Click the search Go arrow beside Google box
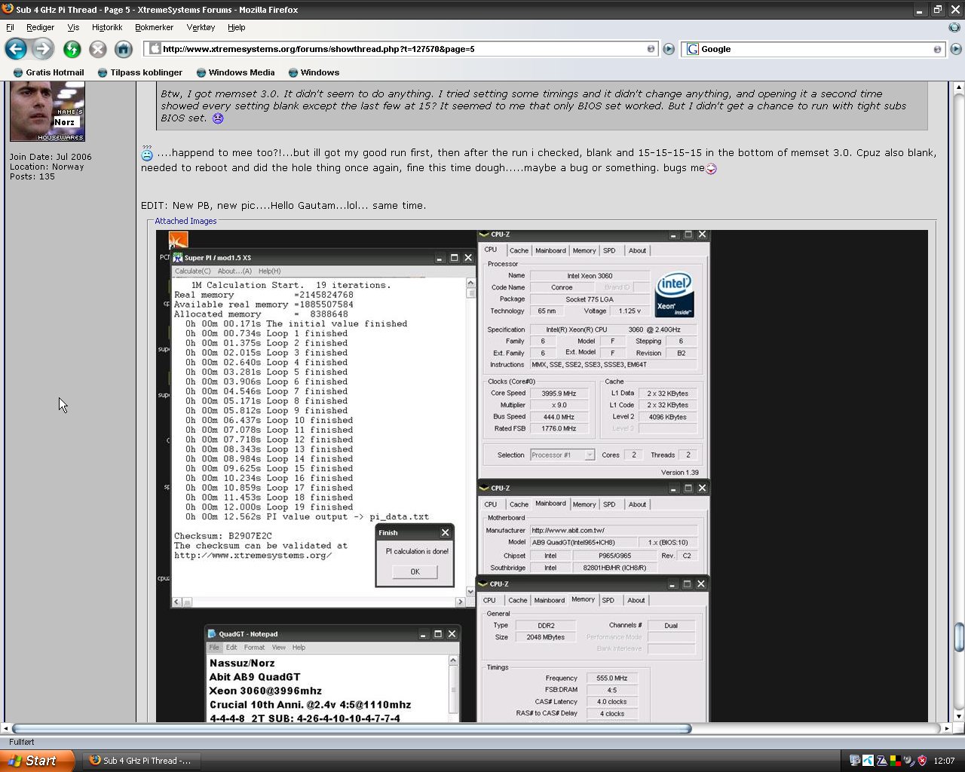The width and height of the screenshot is (965, 772). tap(956, 49)
